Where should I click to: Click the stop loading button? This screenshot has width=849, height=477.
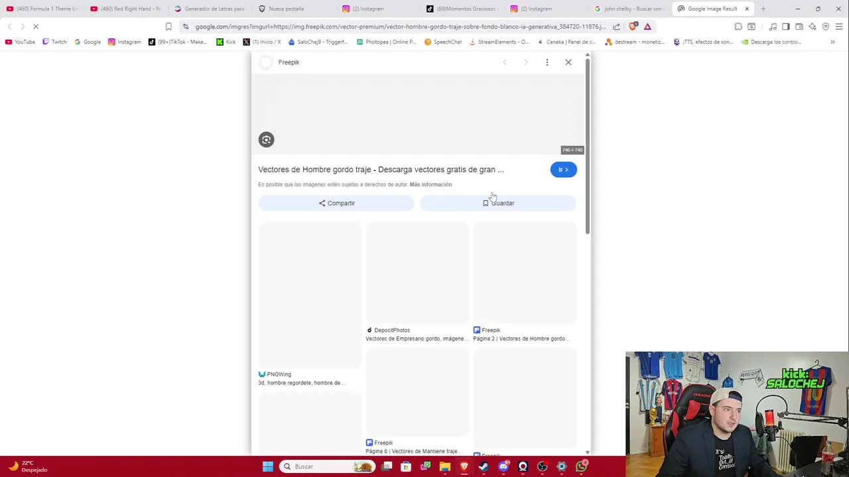[x=36, y=26]
